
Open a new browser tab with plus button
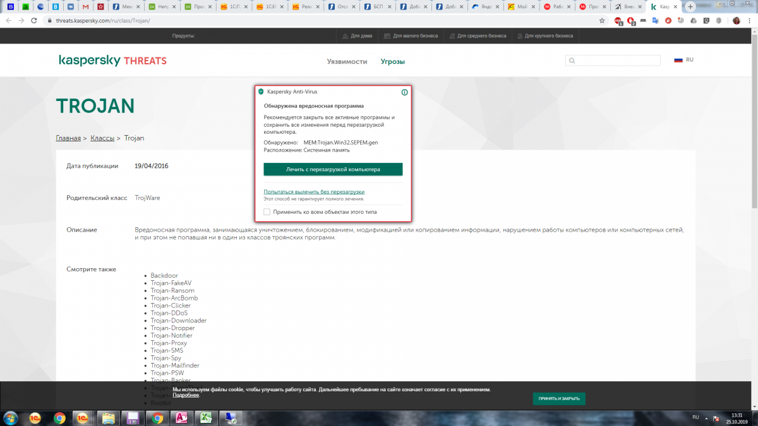click(690, 6)
